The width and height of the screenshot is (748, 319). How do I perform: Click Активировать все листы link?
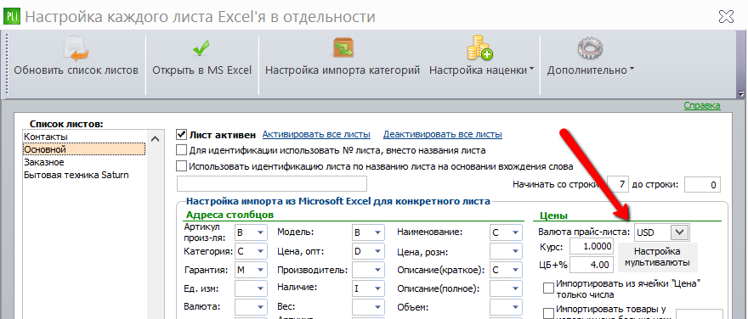tap(316, 135)
